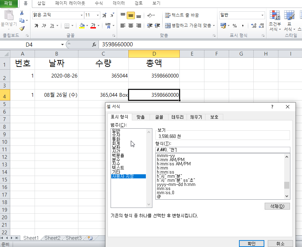Image resolution: width=302 pixels, height=247 pixels.
Task: Decrease font size with smaller 가 icon
Action: pyautogui.click(x=112, y=15)
